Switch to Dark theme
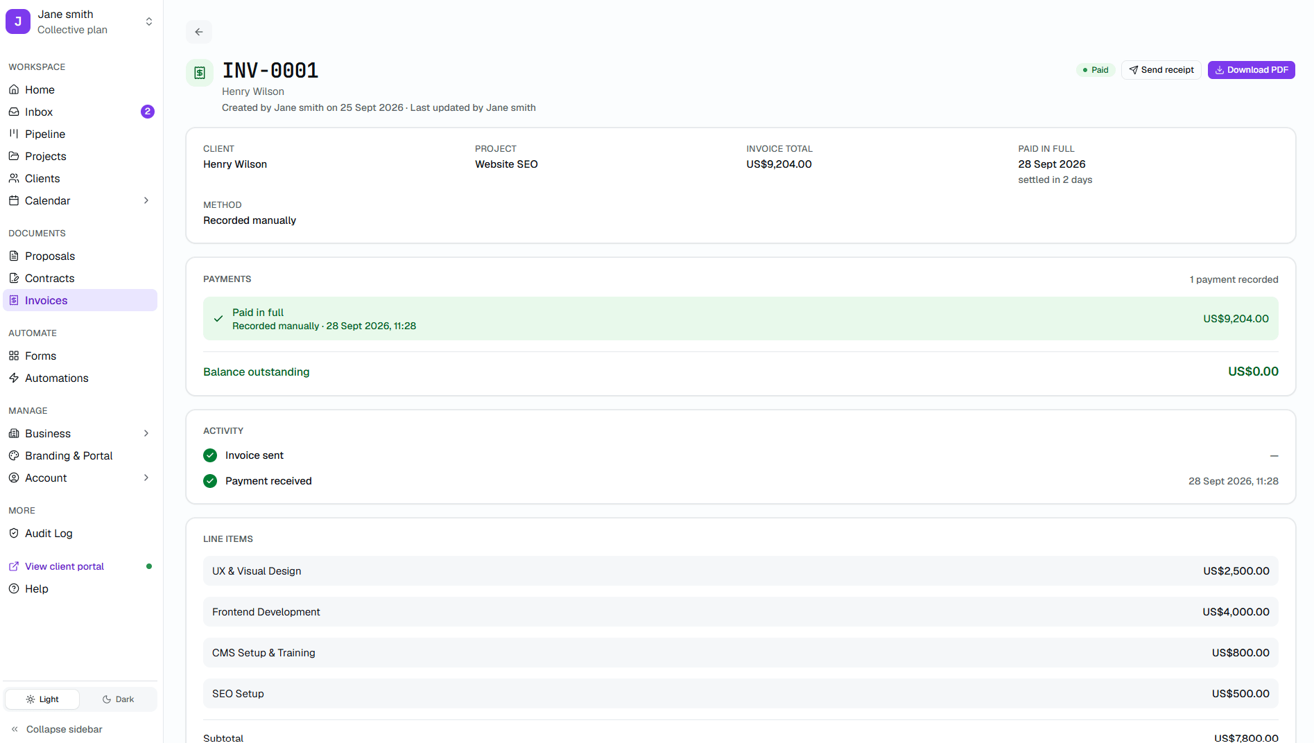This screenshot has height=743, width=1314. pyautogui.click(x=118, y=699)
